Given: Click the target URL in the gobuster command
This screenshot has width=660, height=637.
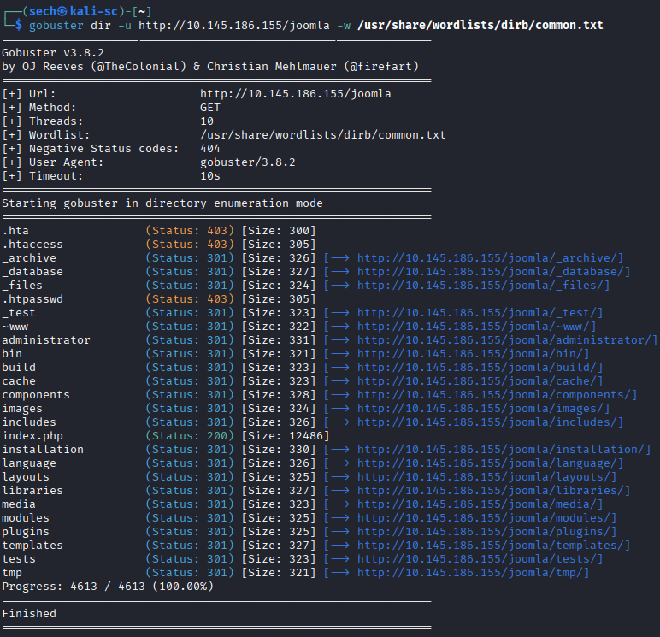Looking at the screenshot, I should (x=234, y=26).
